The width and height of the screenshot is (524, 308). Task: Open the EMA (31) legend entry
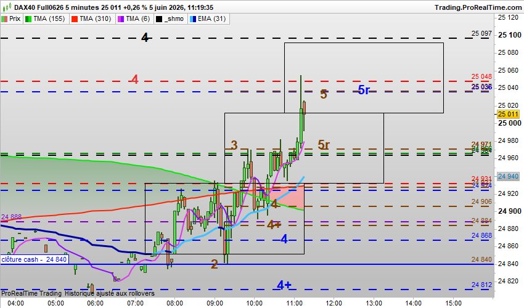click(208, 18)
